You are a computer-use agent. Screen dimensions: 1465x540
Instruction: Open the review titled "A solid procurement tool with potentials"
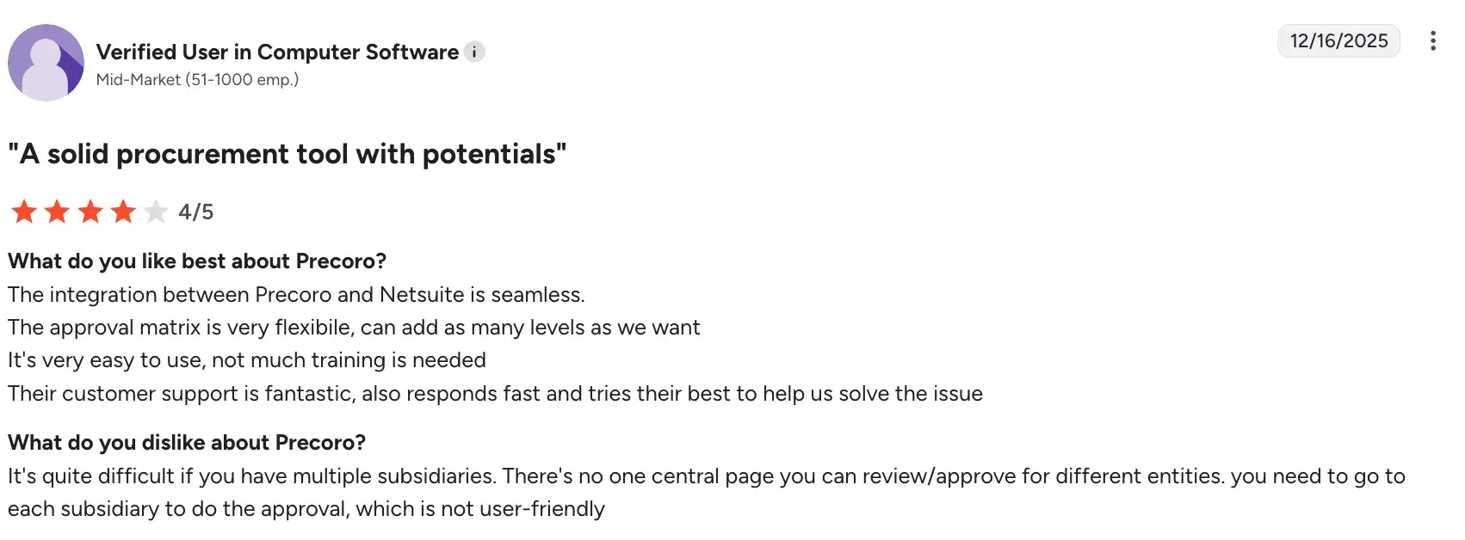pyautogui.click(x=287, y=154)
